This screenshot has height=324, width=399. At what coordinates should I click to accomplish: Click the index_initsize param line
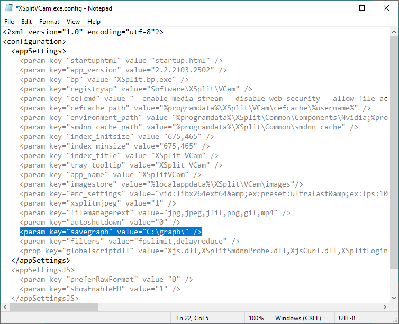pyautogui.click(x=117, y=137)
